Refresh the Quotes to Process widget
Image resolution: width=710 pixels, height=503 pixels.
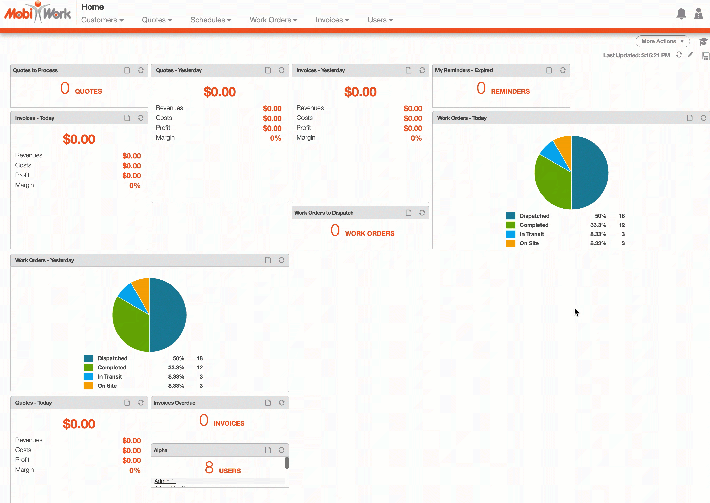pos(141,70)
